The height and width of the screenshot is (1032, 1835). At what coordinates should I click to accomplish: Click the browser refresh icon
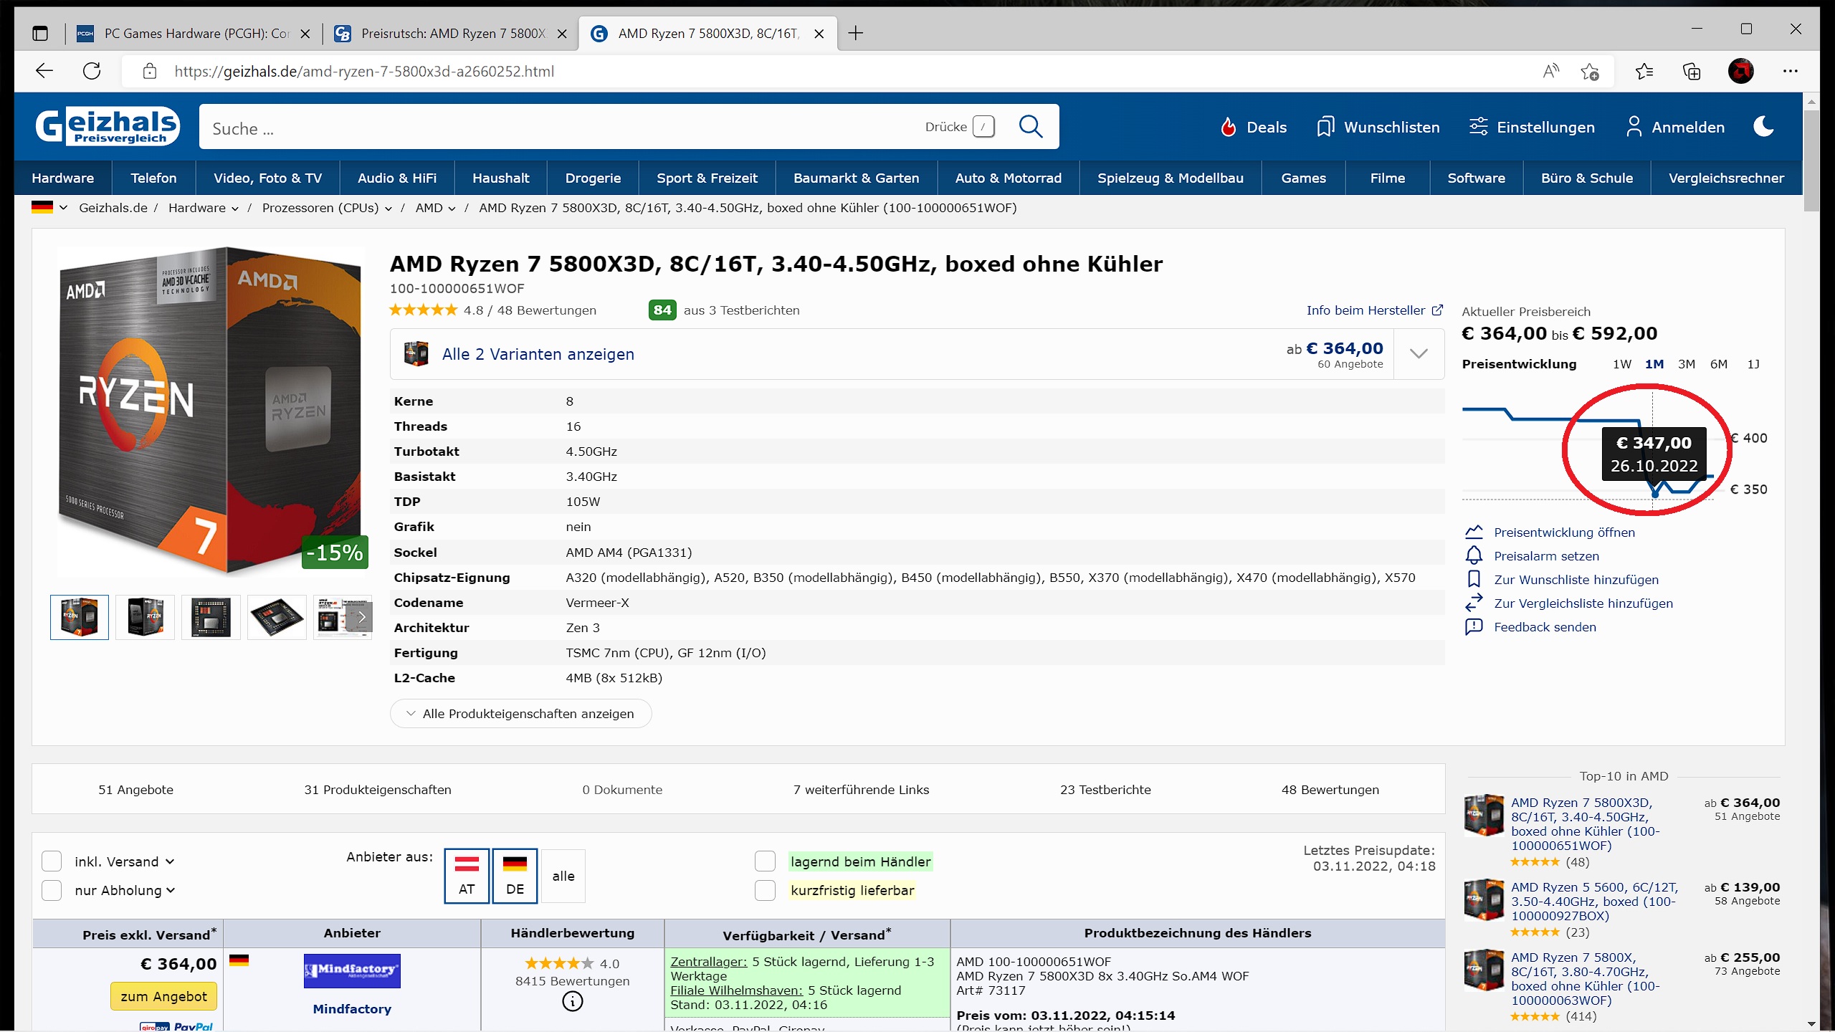92,71
